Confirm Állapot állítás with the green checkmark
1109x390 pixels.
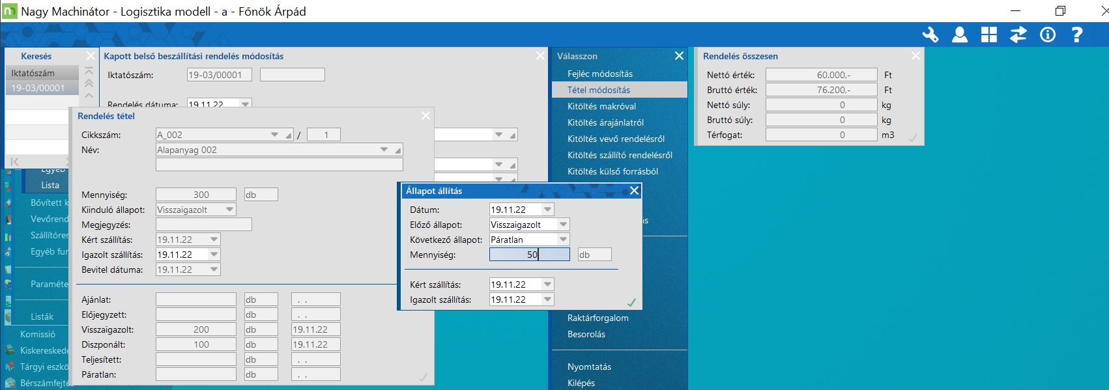click(631, 302)
